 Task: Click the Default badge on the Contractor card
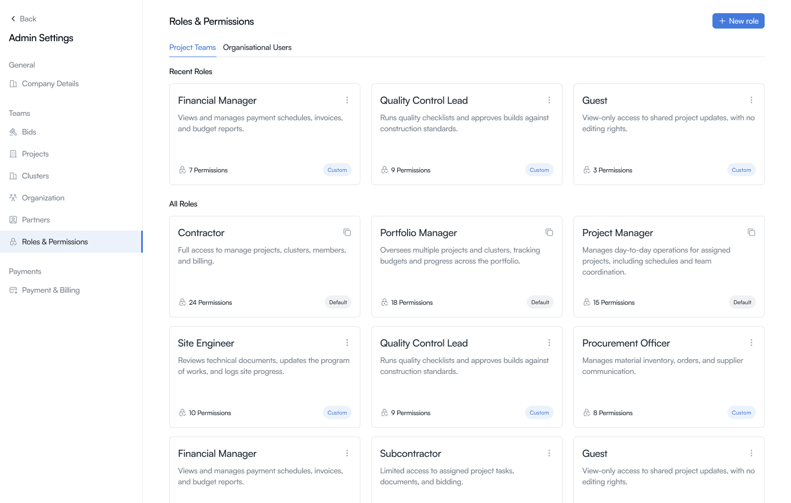tap(338, 302)
